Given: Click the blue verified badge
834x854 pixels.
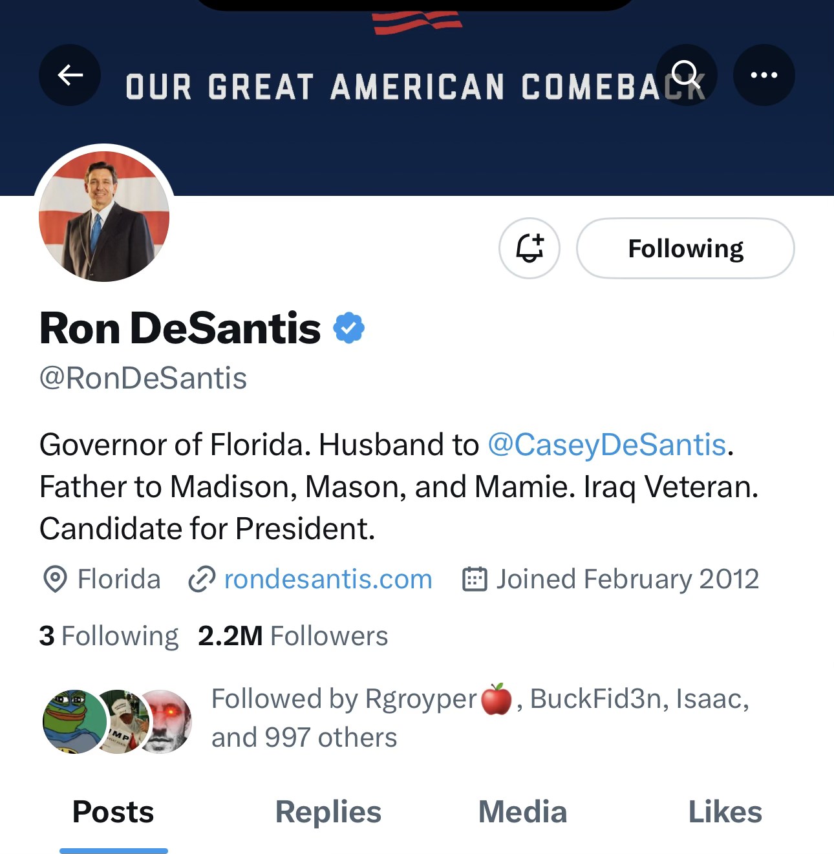Looking at the screenshot, I should pyautogui.click(x=349, y=328).
